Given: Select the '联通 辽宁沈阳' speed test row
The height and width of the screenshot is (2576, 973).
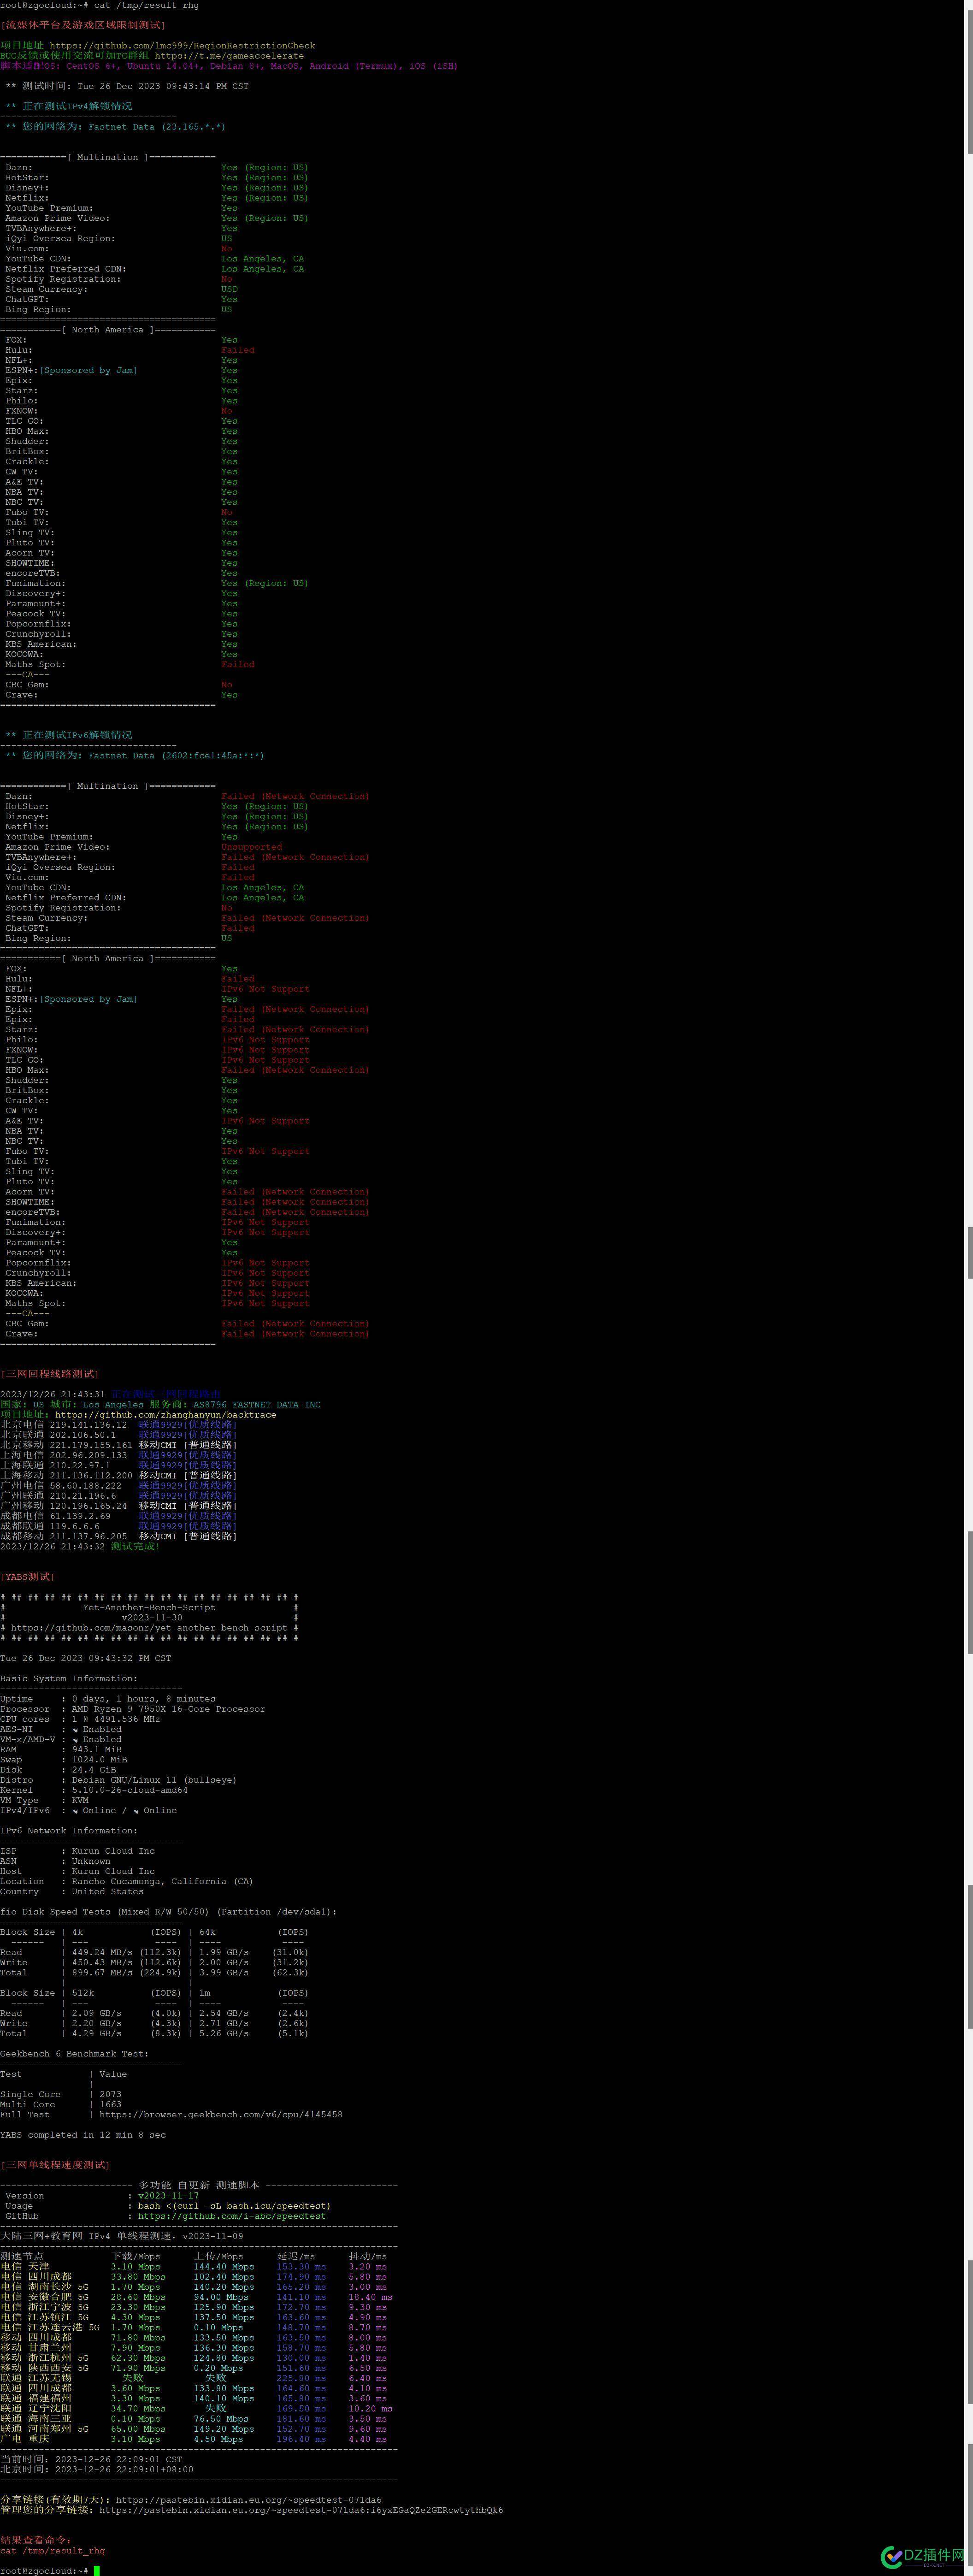Looking at the screenshot, I should [x=196, y=2409].
